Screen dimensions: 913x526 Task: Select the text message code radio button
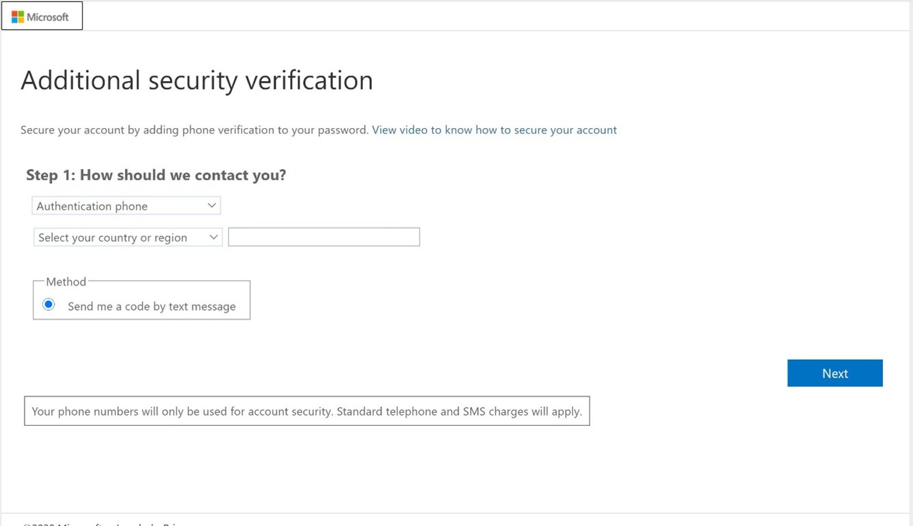(x=48, y=305)
